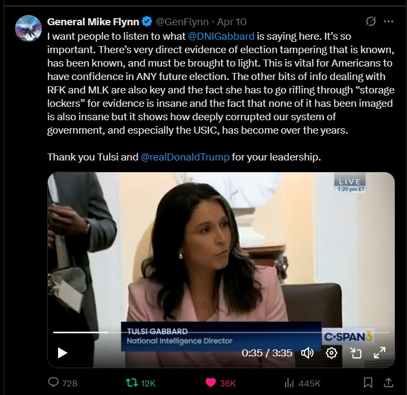Viewport: 407px width, 395px height.
Task: Seek along the video progress bar
Action: click(221, 332)
